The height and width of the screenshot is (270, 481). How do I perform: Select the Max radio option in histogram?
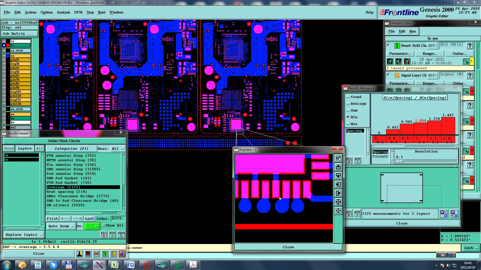(x=348, y=124)
